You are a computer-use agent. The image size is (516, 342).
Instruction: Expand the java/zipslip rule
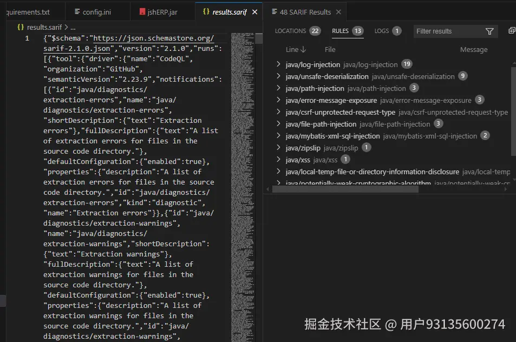[278, 147]
